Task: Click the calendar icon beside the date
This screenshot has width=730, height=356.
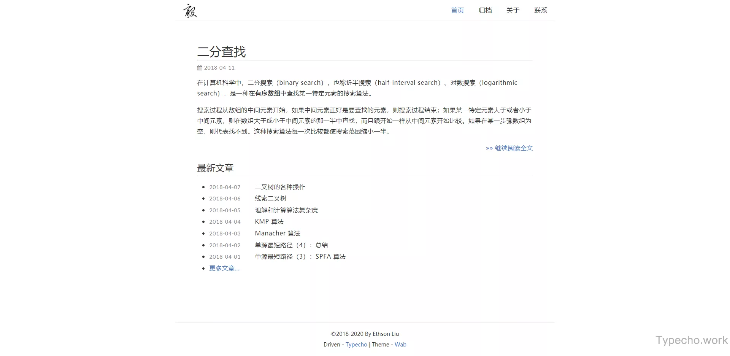Action: click(x=199, y=68)
